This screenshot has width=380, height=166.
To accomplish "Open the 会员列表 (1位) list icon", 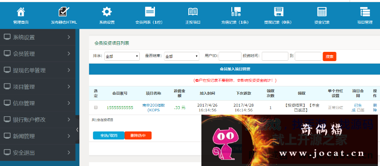I will [150, 12].
